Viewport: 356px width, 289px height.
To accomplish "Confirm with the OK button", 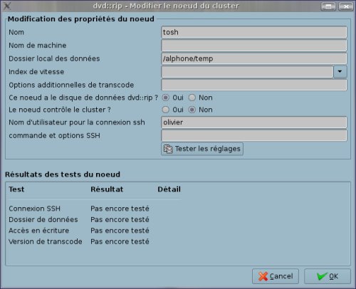I will click(x=328, y=276).
